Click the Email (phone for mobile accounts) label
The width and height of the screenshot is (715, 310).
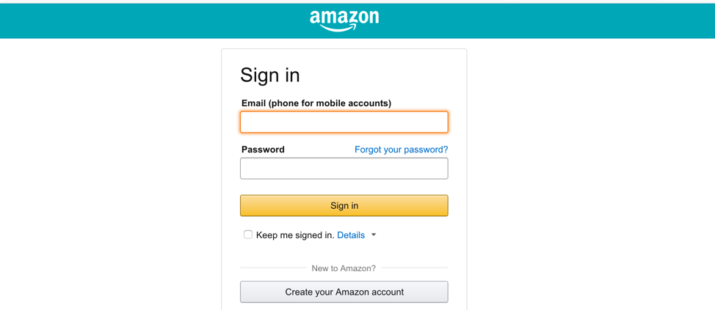pyautogui.click(x=316, y=103)
